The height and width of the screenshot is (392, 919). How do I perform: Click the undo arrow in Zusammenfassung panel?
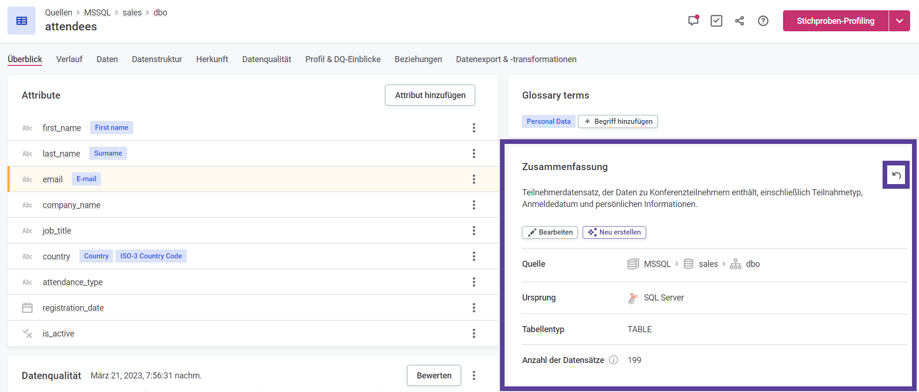[896, 175]
